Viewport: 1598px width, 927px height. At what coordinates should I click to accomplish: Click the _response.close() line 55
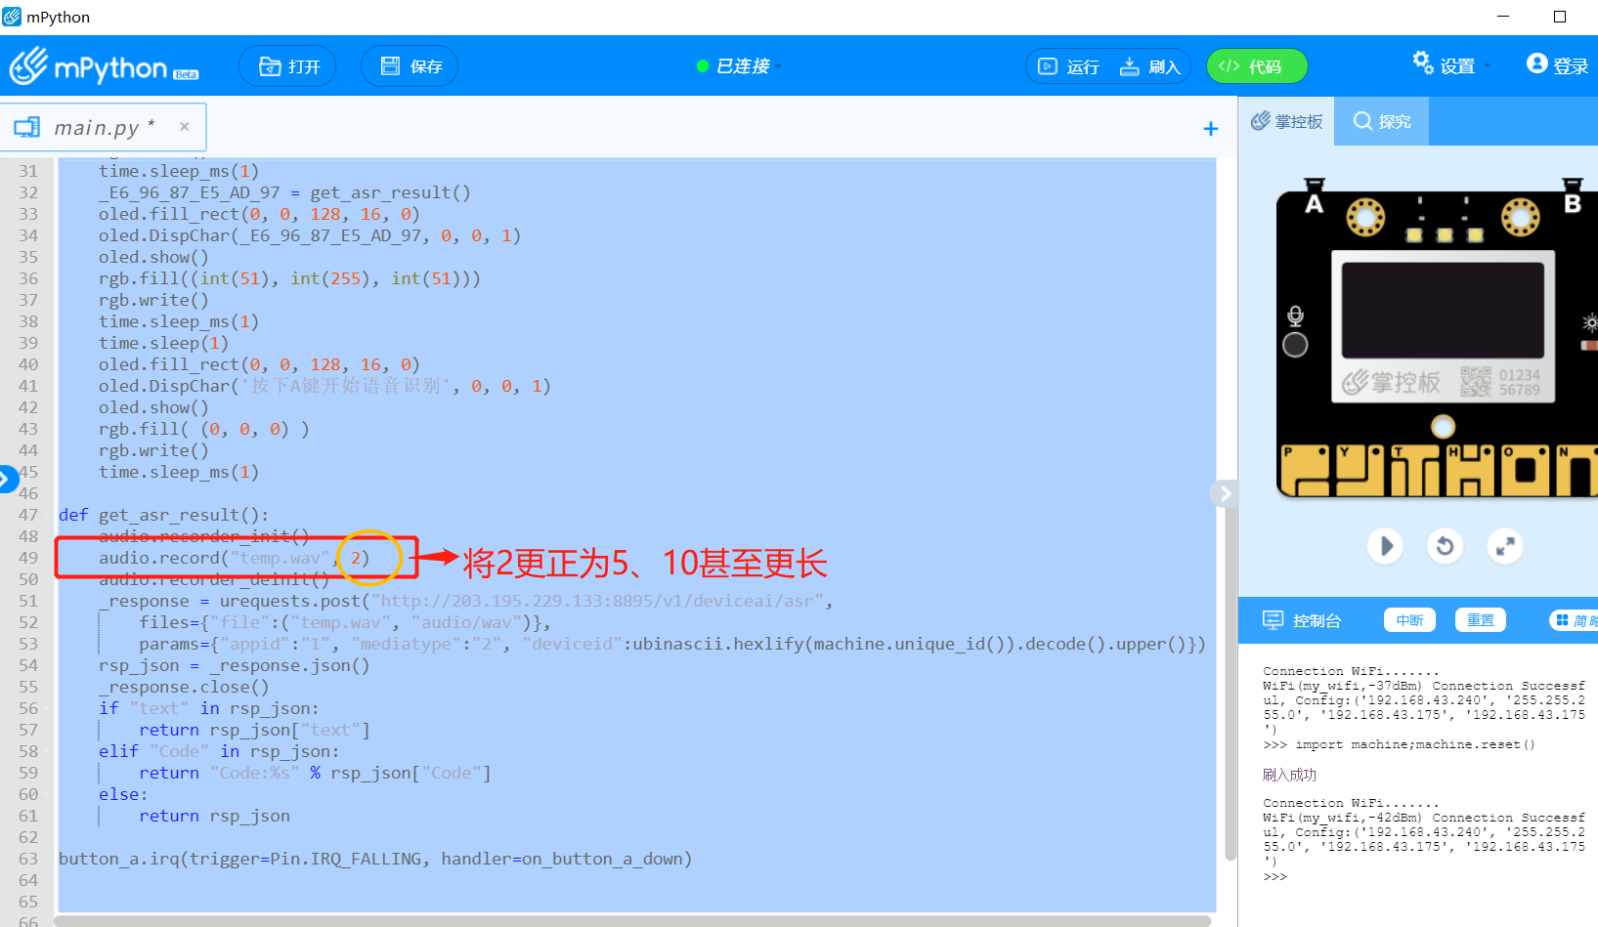(x=184, y=687)
